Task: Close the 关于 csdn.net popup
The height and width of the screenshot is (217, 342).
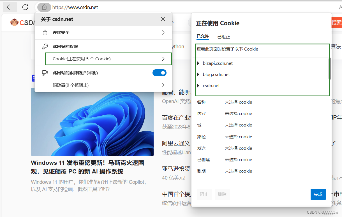Action: point(163,19)
